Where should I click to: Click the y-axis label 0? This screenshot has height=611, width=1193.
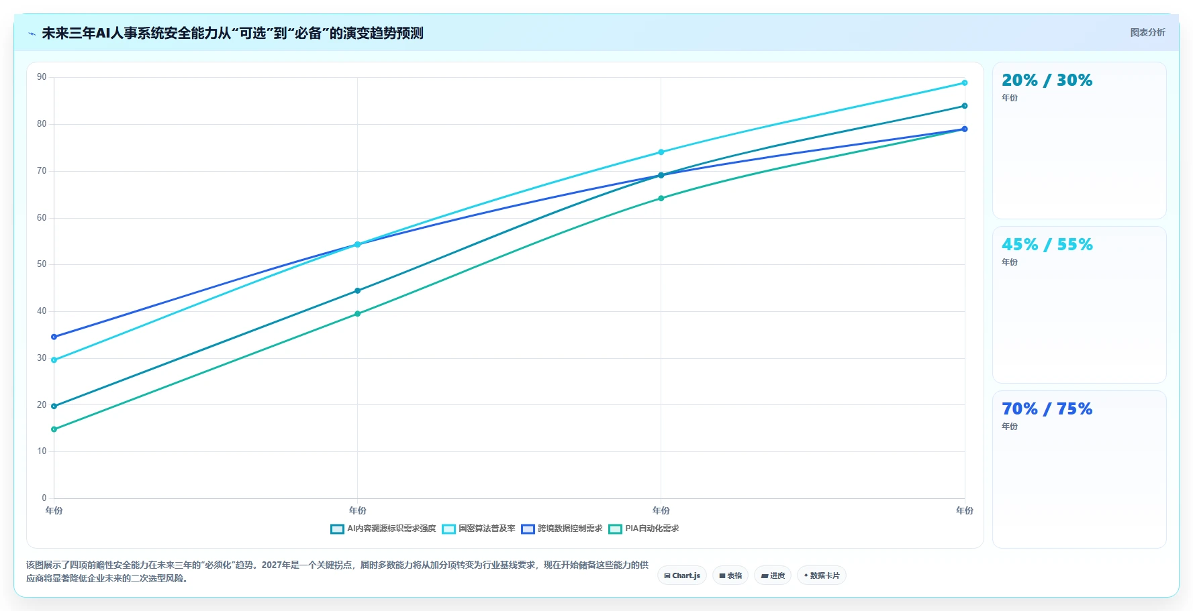click(44, 498)
